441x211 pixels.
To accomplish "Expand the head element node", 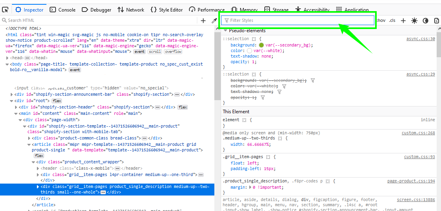I will pos(8,58).
